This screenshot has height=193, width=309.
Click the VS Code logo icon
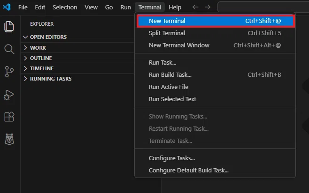[7, 7]
